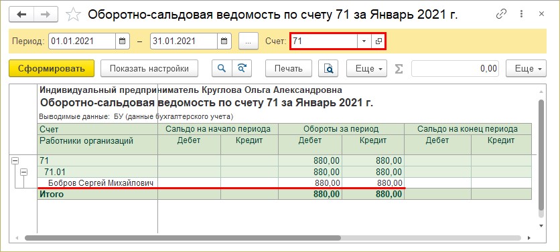Collapse the account 71 tree group
The height and width of the screenshot is (252, 560).
click(x=15, y=161)
